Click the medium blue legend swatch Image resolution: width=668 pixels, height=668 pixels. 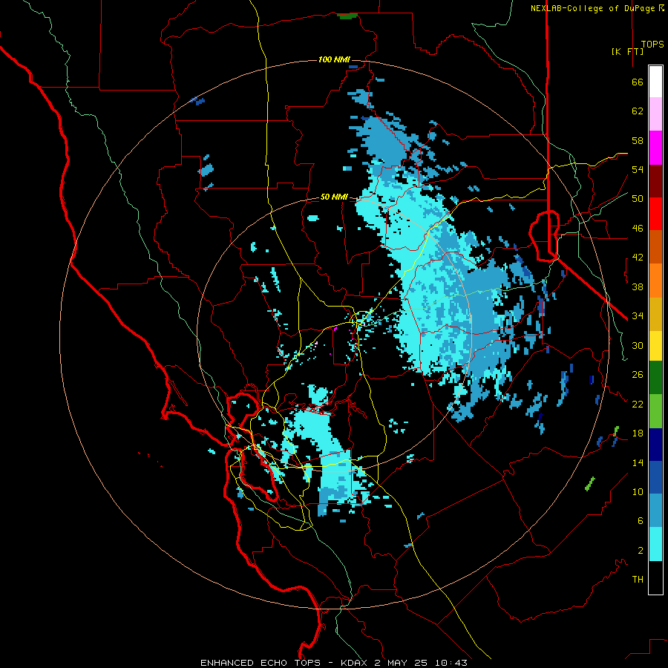pyautogui.click(x=655, y=477)
